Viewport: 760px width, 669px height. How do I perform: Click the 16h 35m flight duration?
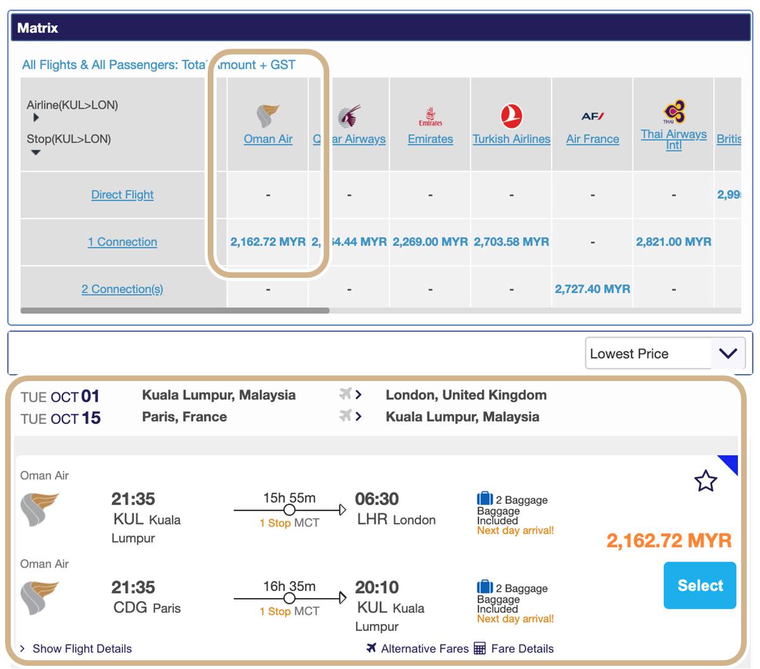click(x=289, y=587)
